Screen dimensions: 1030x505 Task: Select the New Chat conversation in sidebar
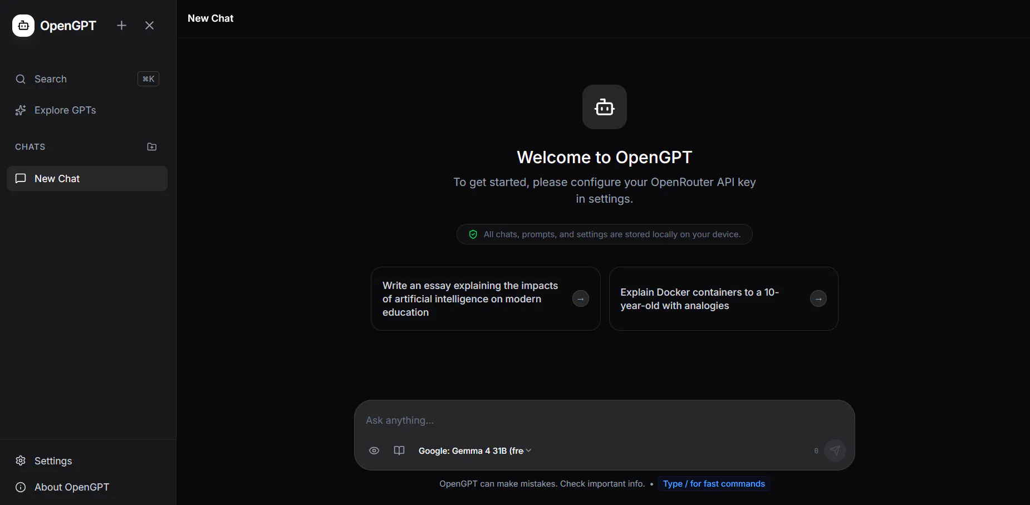tap(87, 179)
